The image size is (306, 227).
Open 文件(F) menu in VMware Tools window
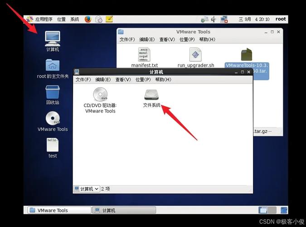127,39
